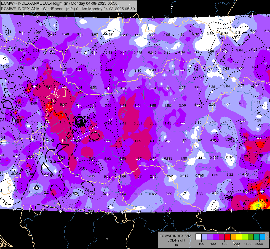Screen dimensions: 270x249
Task: Select the yellow legend color swatch
Action: click(x=239, y=237)
